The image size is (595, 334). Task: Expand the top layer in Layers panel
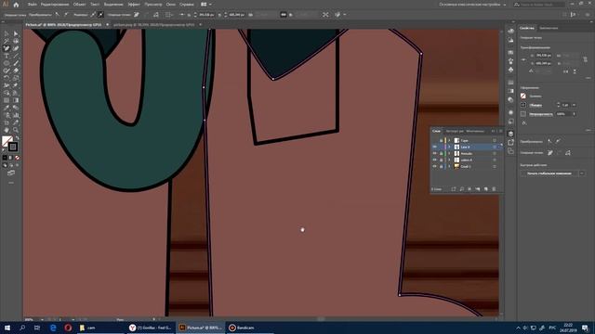point(449,140)
